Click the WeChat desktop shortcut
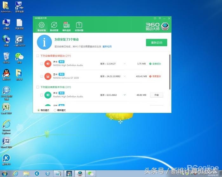The width and height of the screenshot is (222, 177). (x=19, y=58)
